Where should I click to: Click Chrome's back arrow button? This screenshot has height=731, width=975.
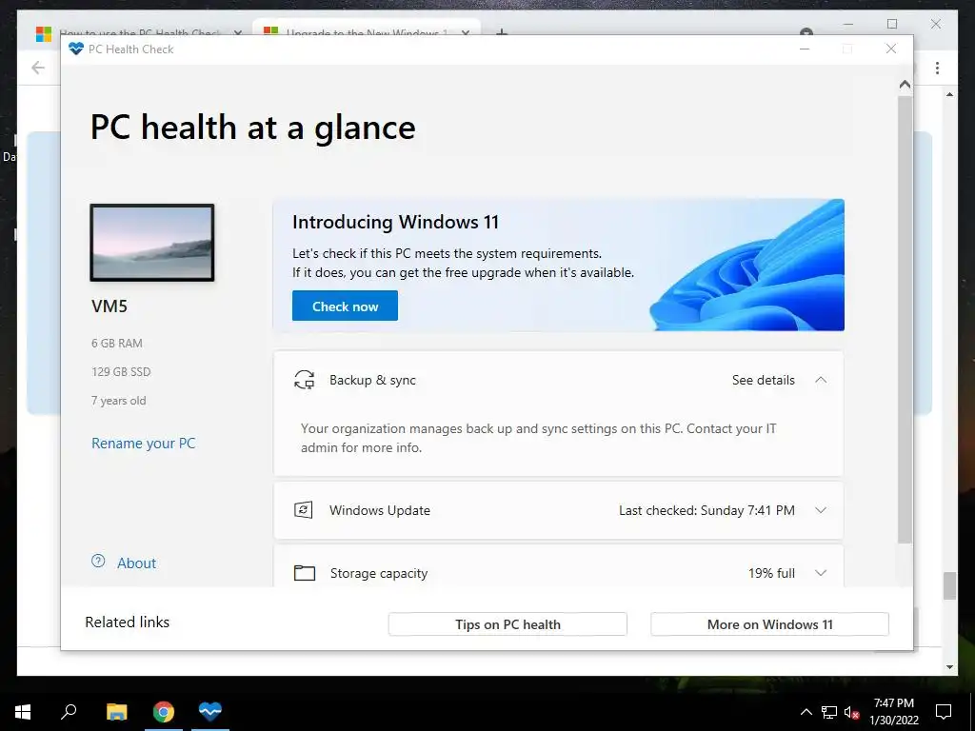click(x=38, y=68)
